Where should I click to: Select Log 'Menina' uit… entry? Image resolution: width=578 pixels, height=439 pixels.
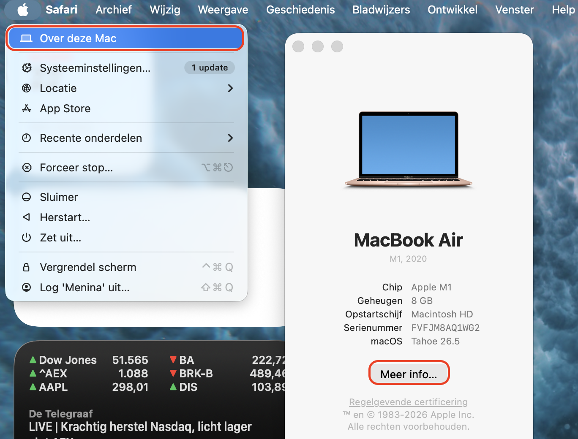126,287
